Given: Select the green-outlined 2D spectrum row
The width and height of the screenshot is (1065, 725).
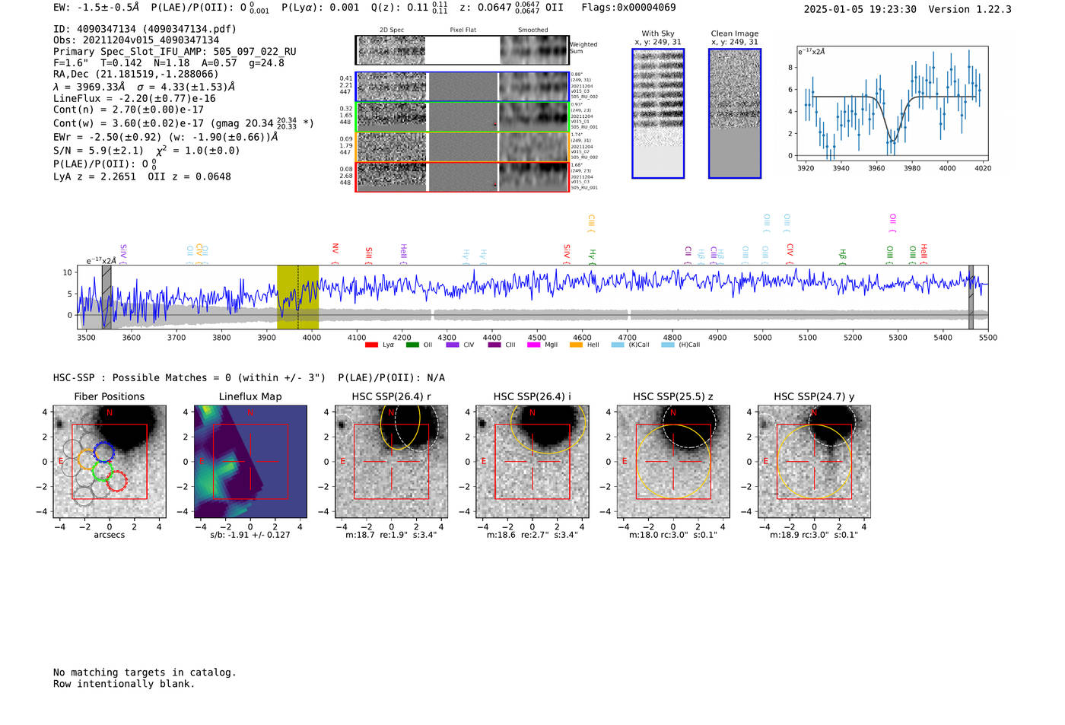Looking at the screenshot, I should (463, 117).
